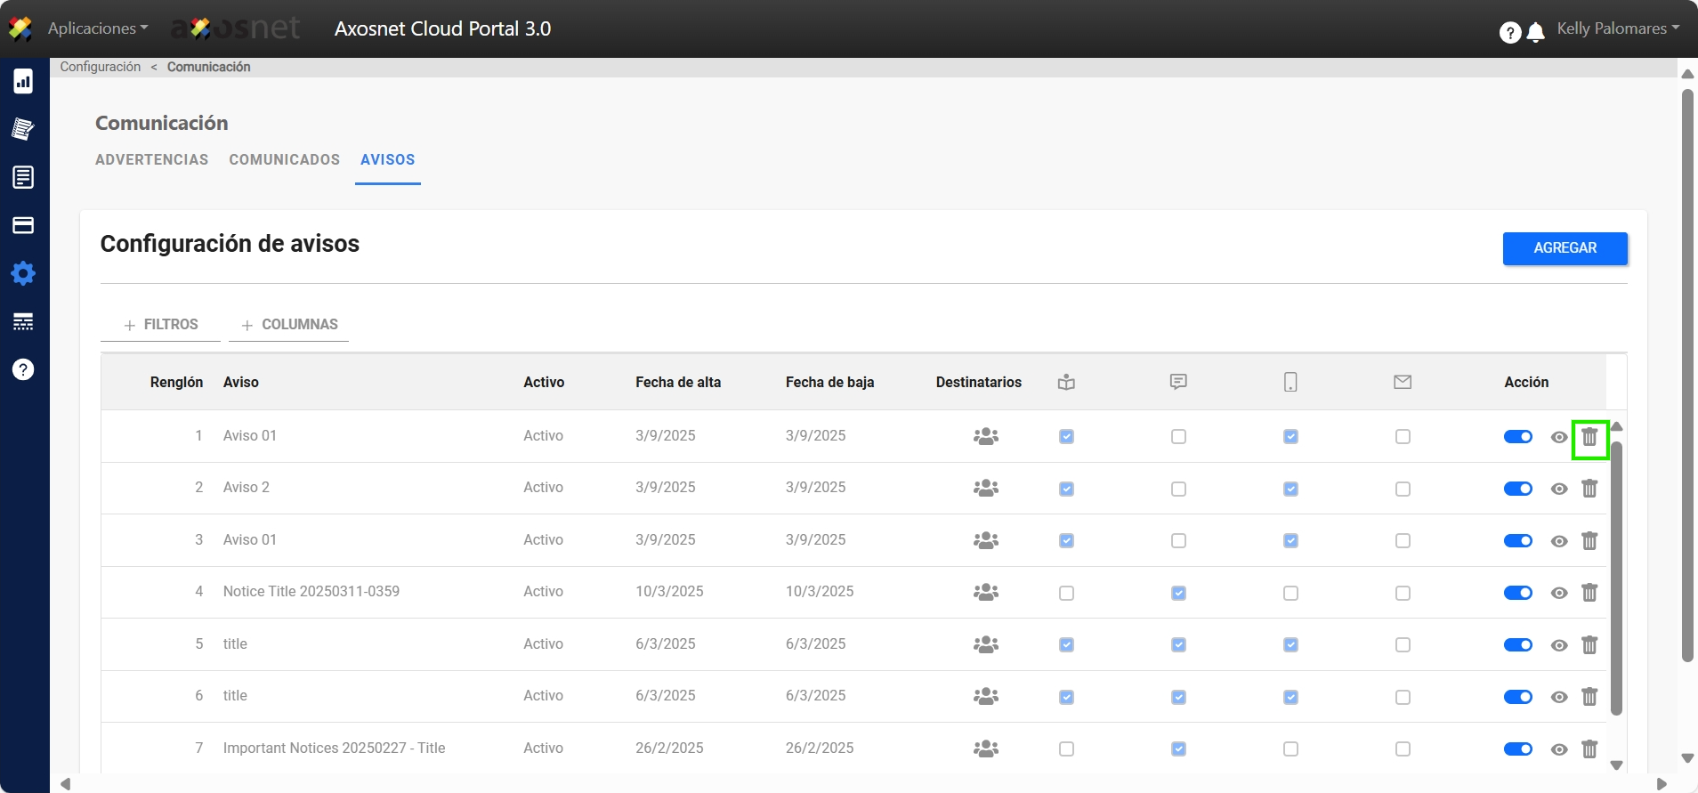
Task: View recipients group icon for Aviso 2
Action: point(985,489)
